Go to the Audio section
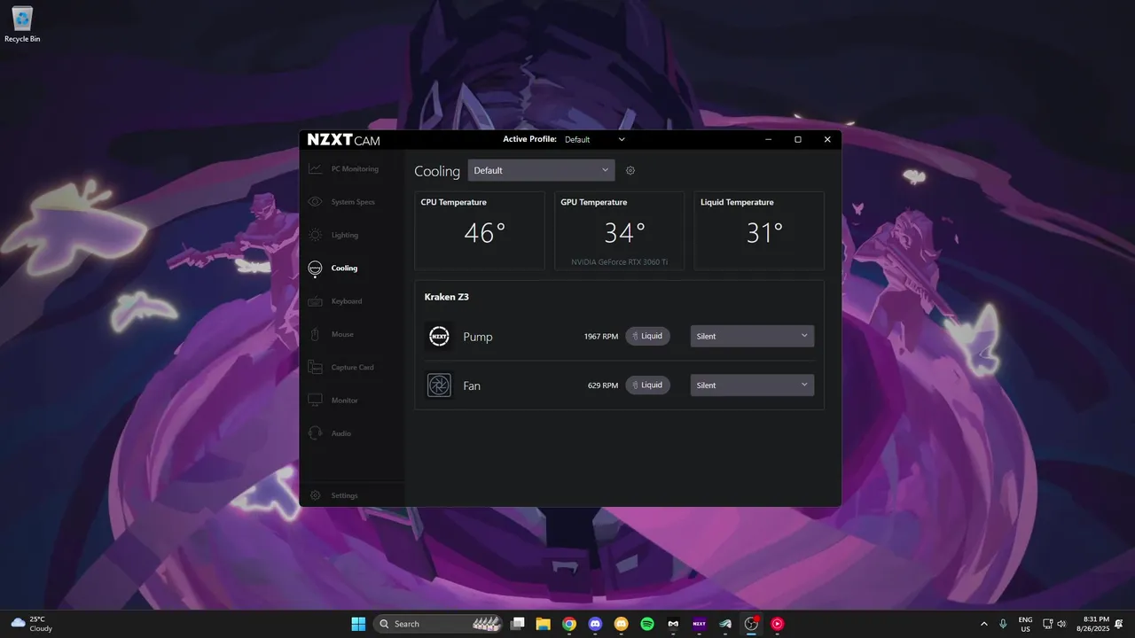1135x638 pixels. (352, 433)
